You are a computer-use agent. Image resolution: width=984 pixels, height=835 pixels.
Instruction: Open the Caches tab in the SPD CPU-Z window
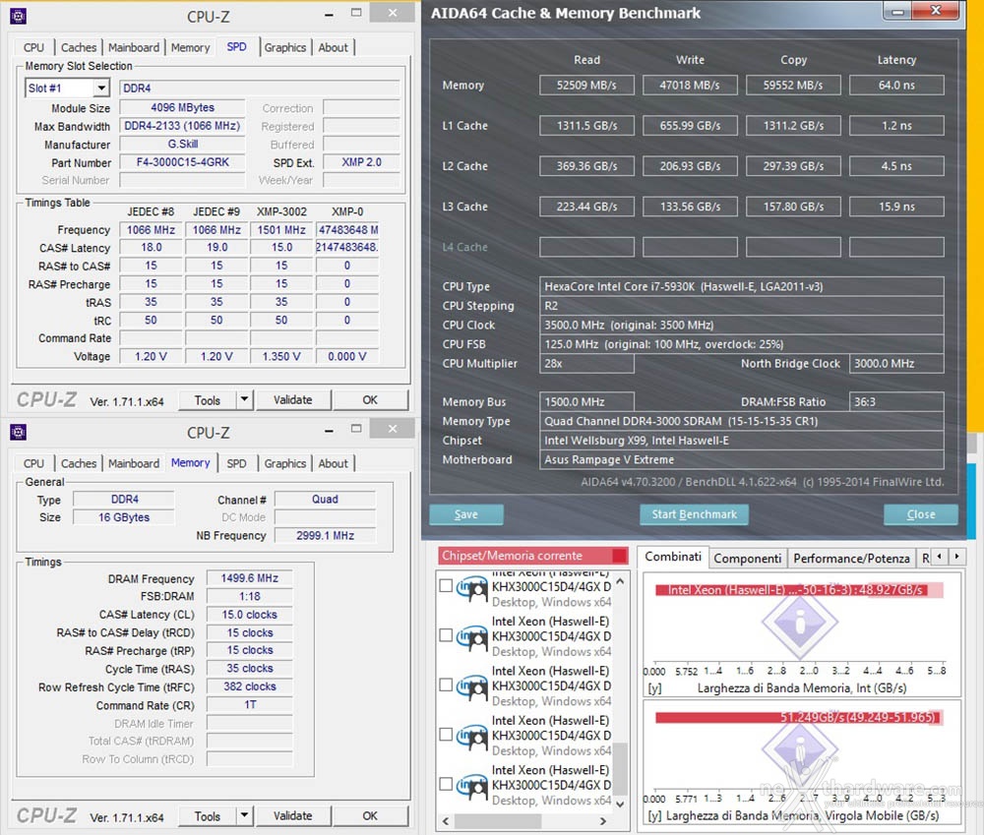(79, 47)
